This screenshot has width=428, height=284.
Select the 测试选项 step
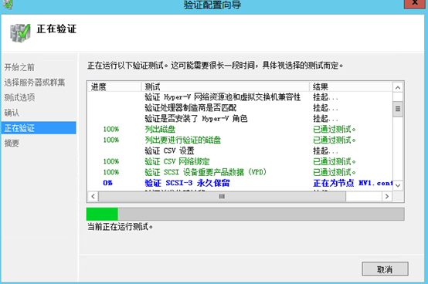[19, 97]
